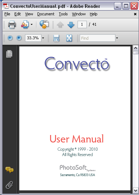This screenshot has height=195, width=139.
Task: Click inside the Find search box
Action: [98, 38]
